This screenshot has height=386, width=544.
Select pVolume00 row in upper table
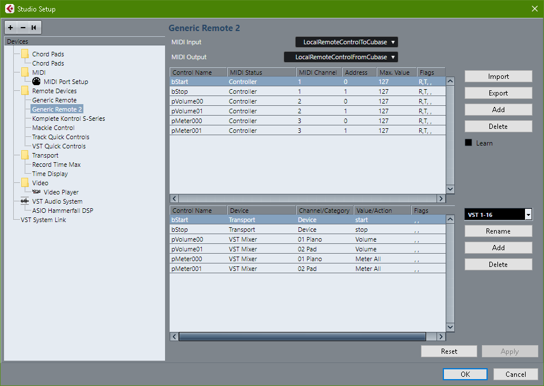[308, 101]
